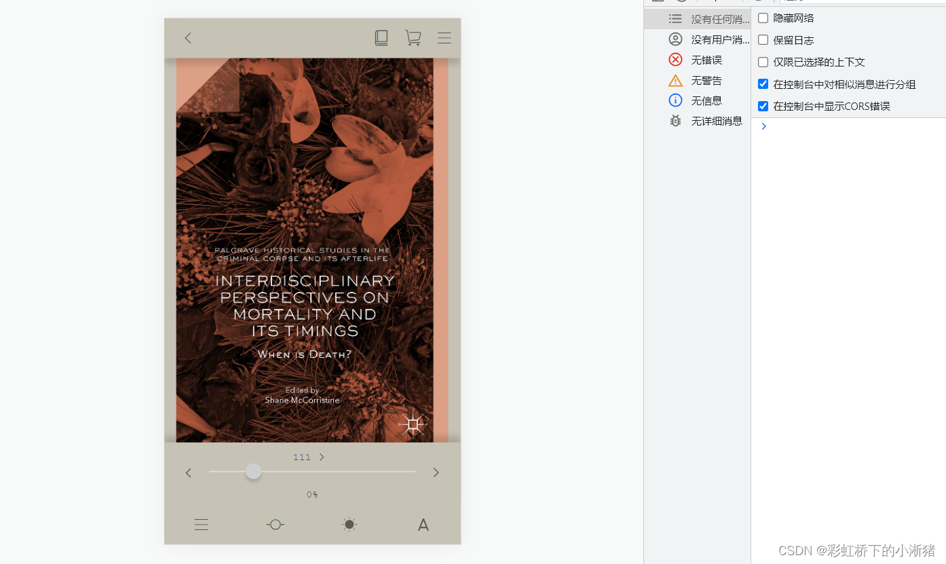Toggle 保留日志 checkbox

click(763, 40)
